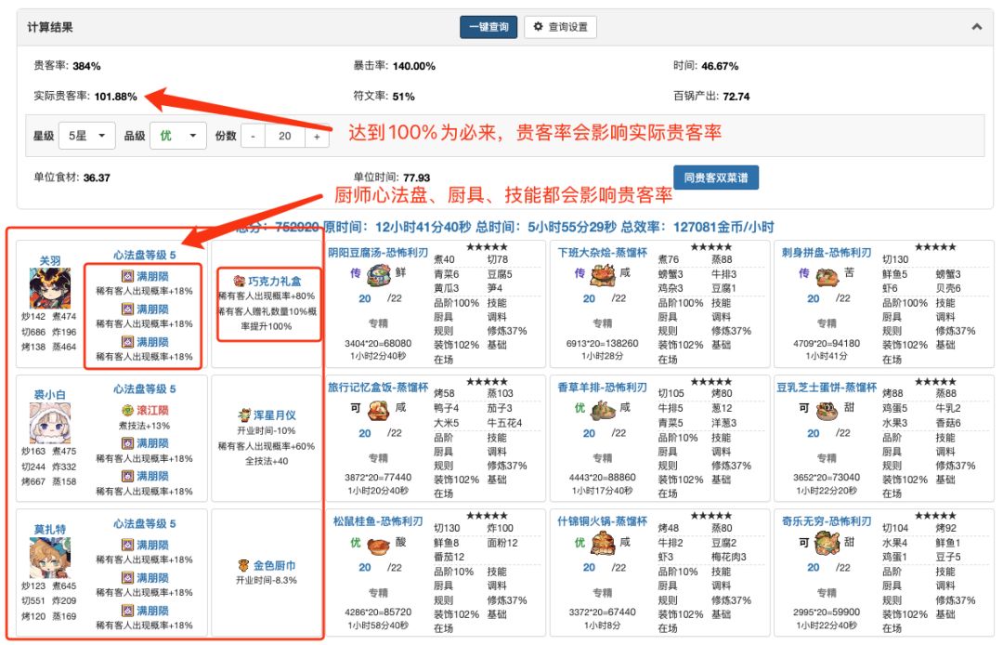Image resolution: width=1003 pixels, height=645 pixels.
Task: Open 查询设置 settings button
Action: (560, 27)
